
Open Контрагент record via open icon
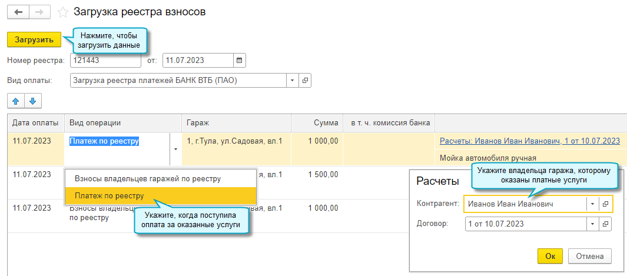605,204
